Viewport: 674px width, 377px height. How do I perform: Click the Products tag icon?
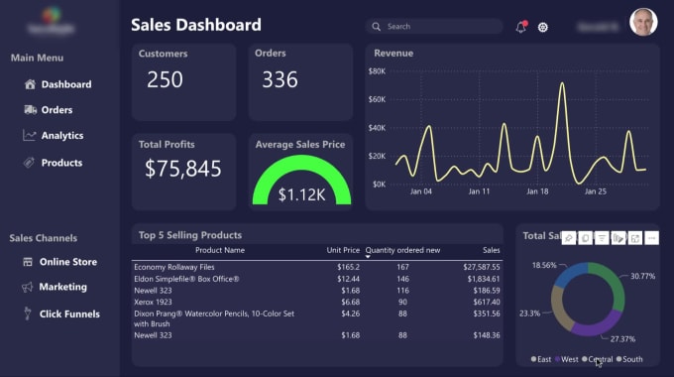(29, 163)
